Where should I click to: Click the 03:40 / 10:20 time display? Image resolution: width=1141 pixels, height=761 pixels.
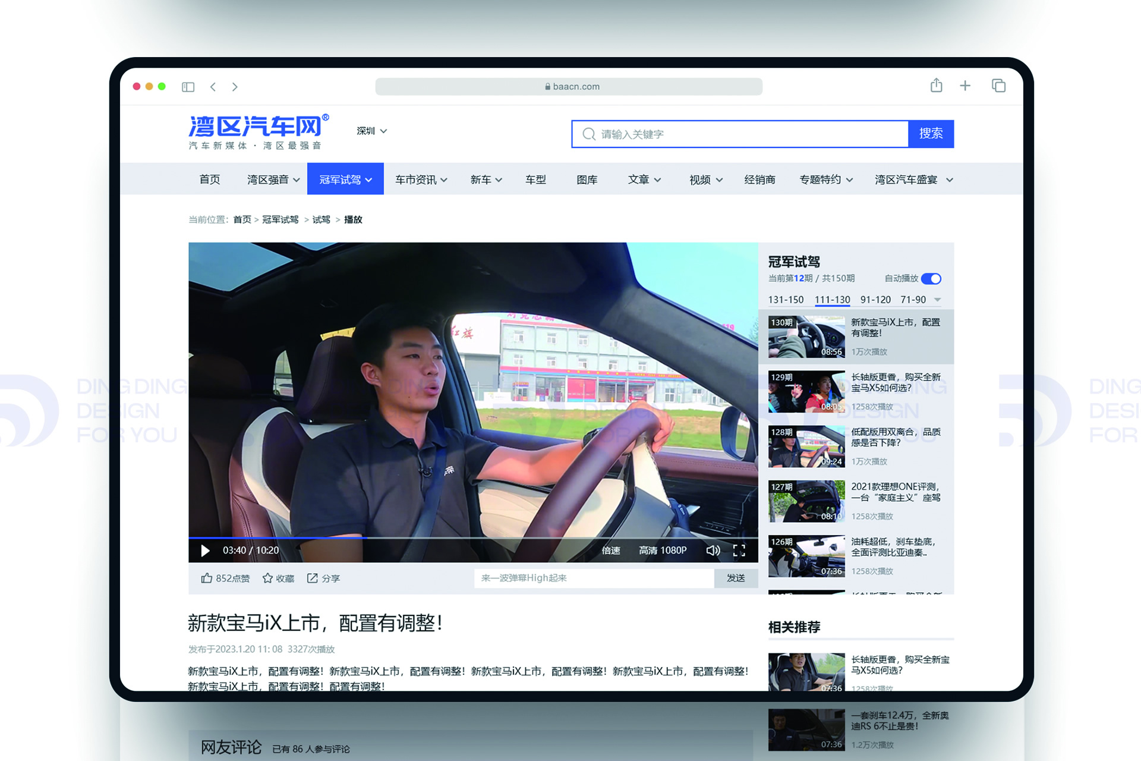click(x=250, y=551)
